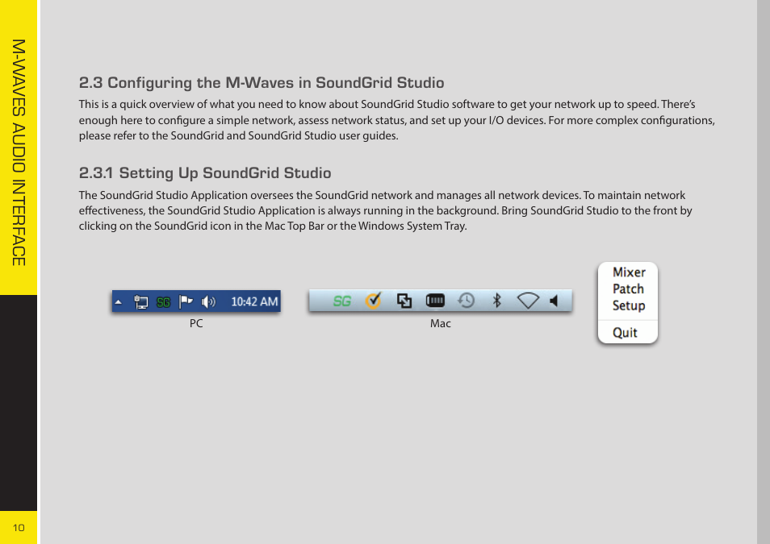The height and width of the screenshot is (544, 770).
Task: Open the memory chip icon in Mac bar
Action: [435, 300]
